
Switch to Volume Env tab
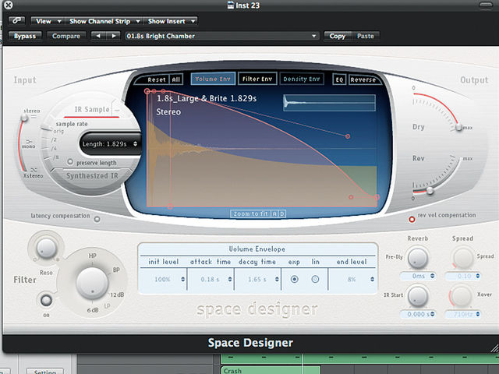213,79
